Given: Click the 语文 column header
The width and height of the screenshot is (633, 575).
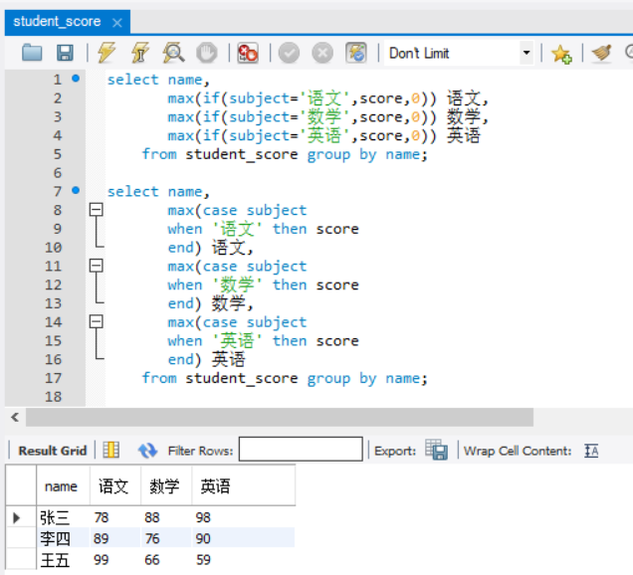Looking at the screenshot, I should (115, 485).
